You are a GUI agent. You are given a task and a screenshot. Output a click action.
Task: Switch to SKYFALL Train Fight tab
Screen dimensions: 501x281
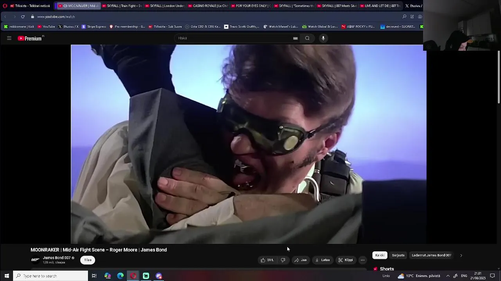[x=122, y=6]
